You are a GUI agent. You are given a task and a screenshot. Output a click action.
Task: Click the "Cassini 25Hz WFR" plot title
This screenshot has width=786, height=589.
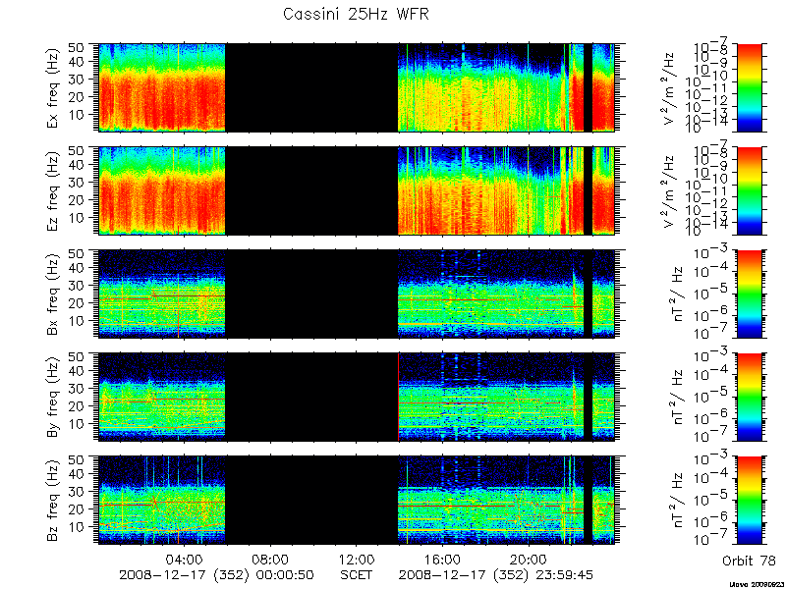(x=356, y=14)
